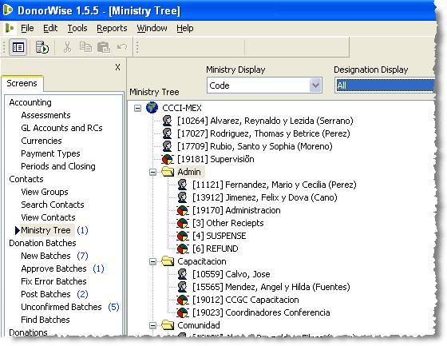Click the person icon for Rubio, Santo
Screen dimensions: 447x346
168,146
